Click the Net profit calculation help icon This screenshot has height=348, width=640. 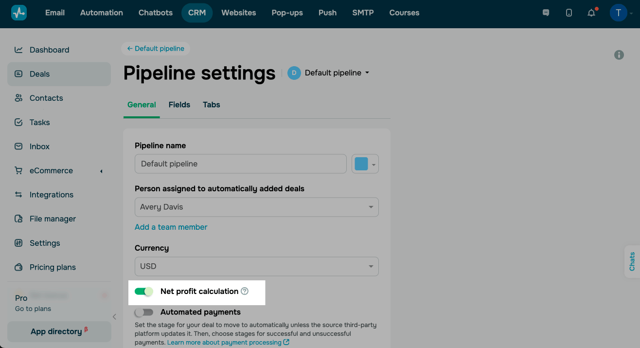[245, 291]
